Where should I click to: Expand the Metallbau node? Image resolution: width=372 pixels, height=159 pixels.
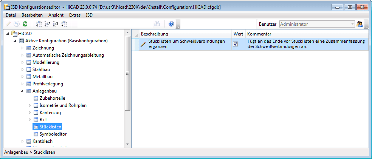(x=23, y=77)
